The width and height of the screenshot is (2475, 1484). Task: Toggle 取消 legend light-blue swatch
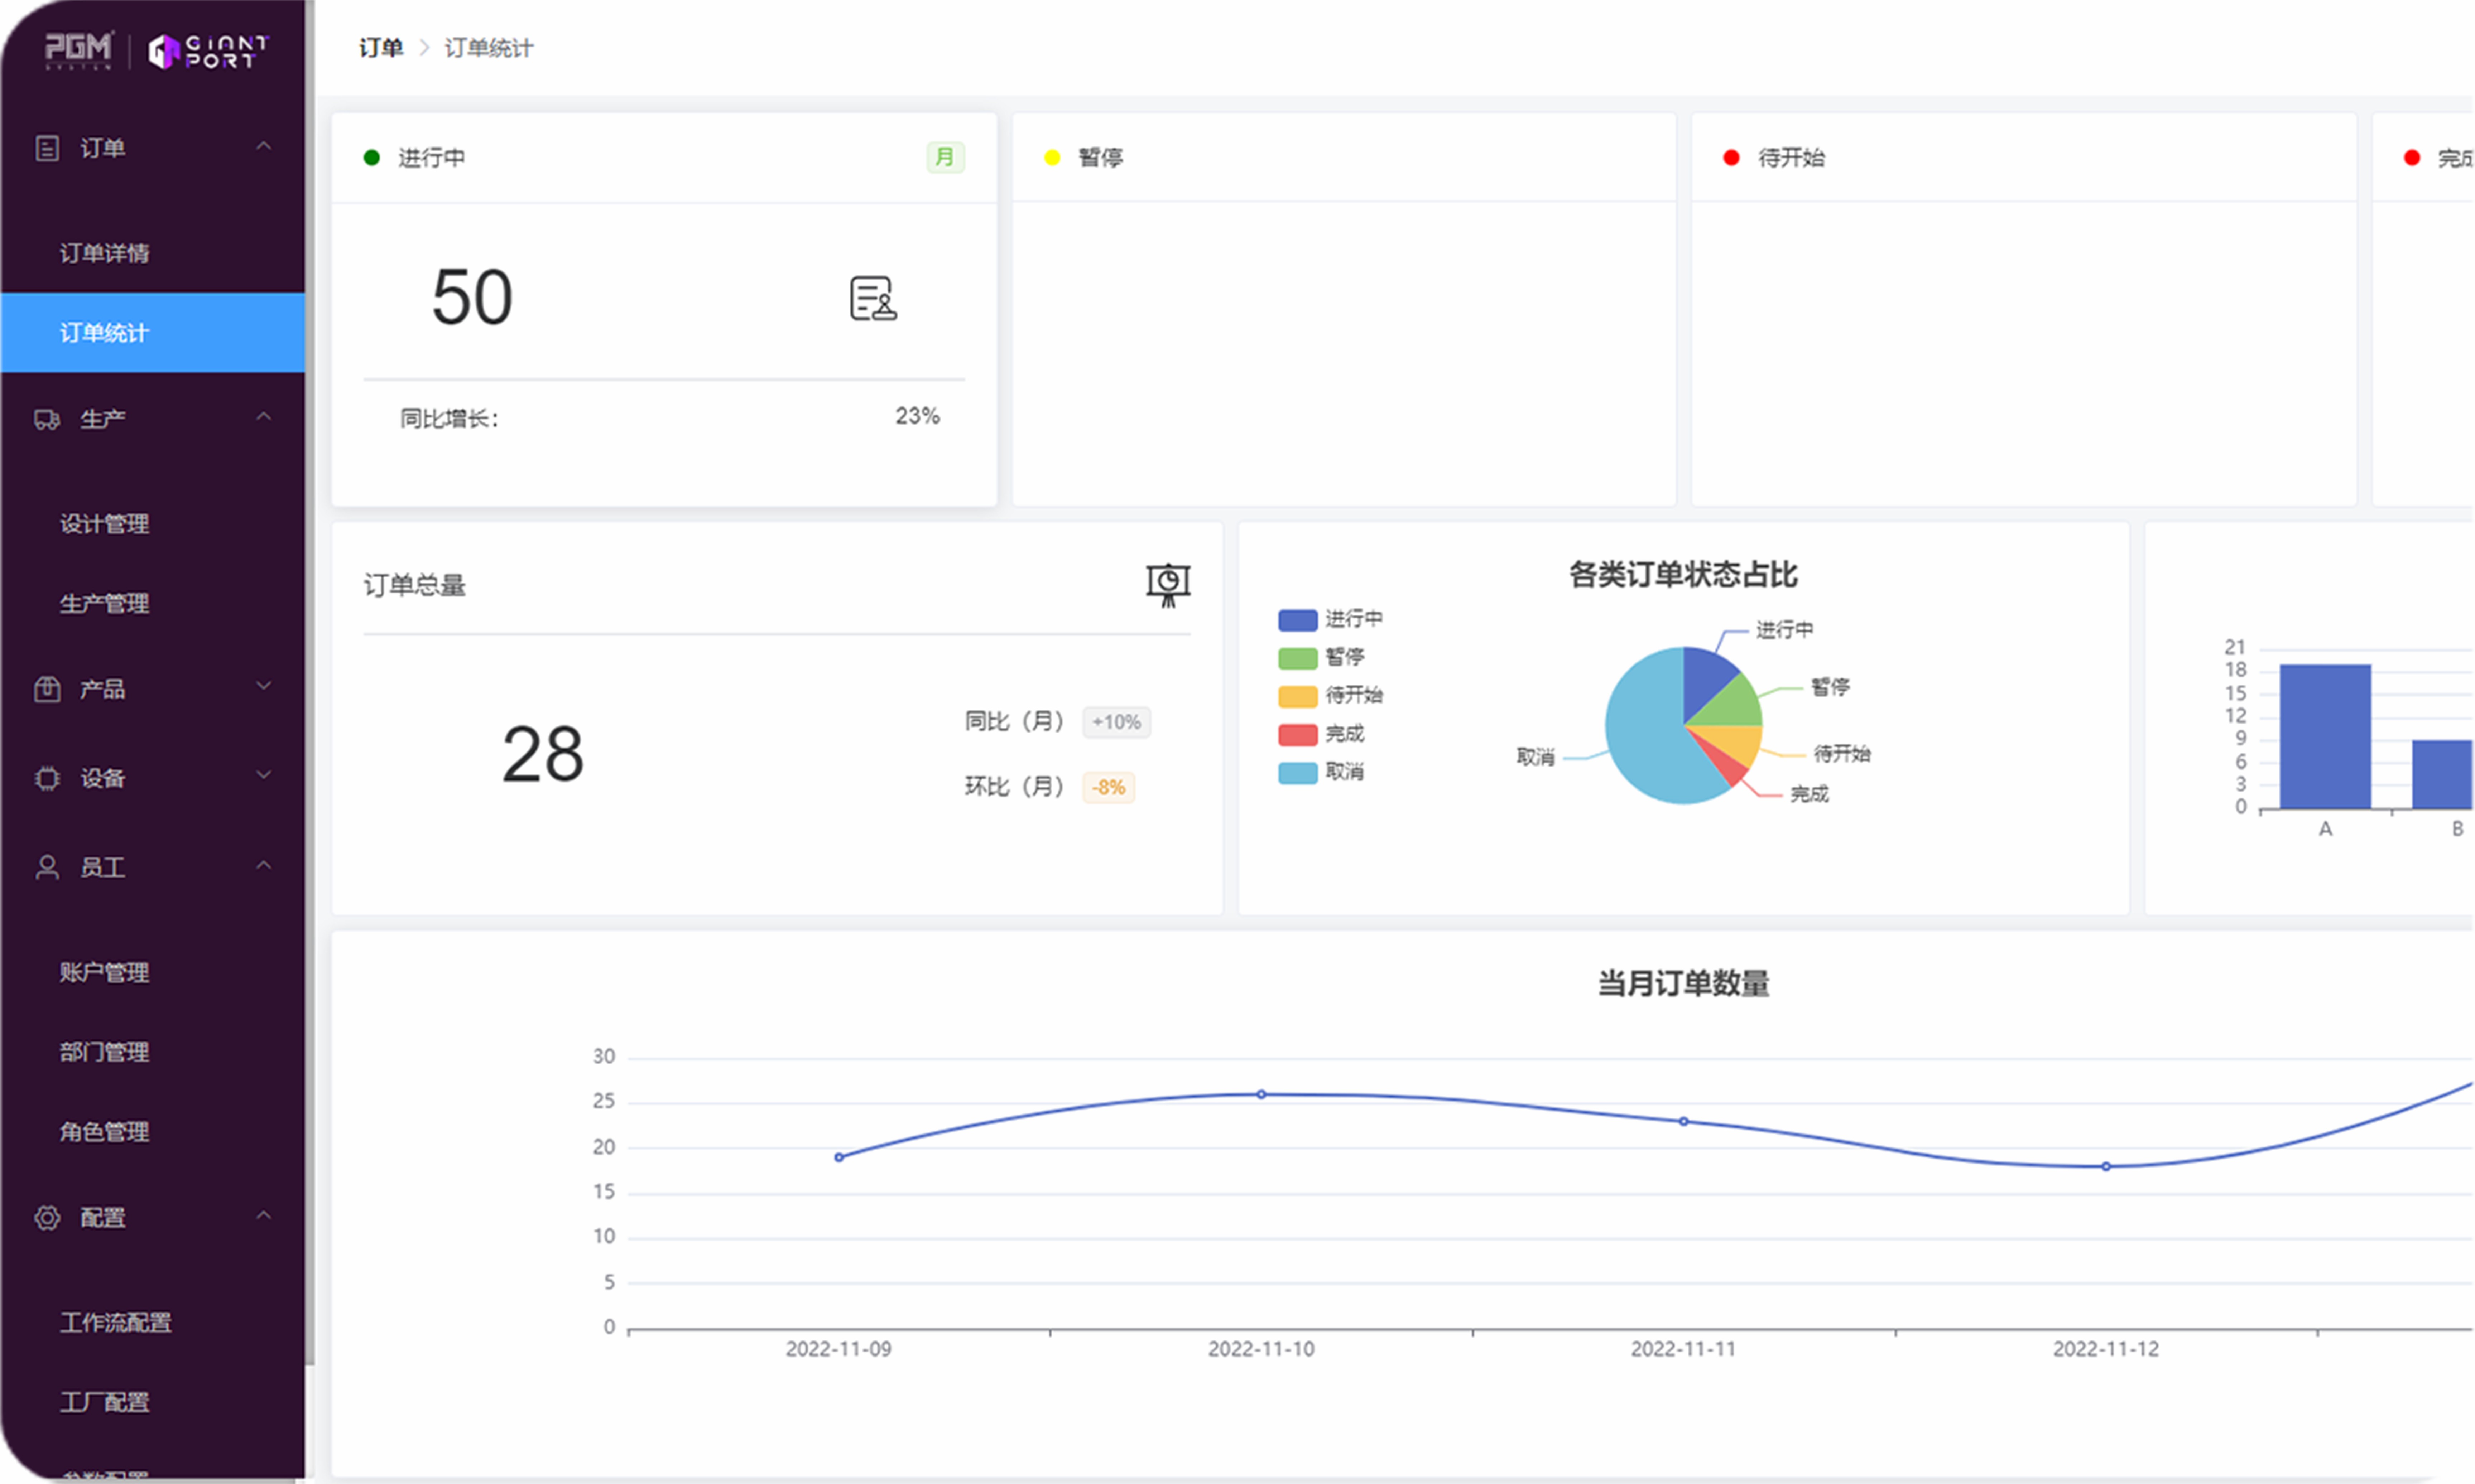click(1298, 773)
